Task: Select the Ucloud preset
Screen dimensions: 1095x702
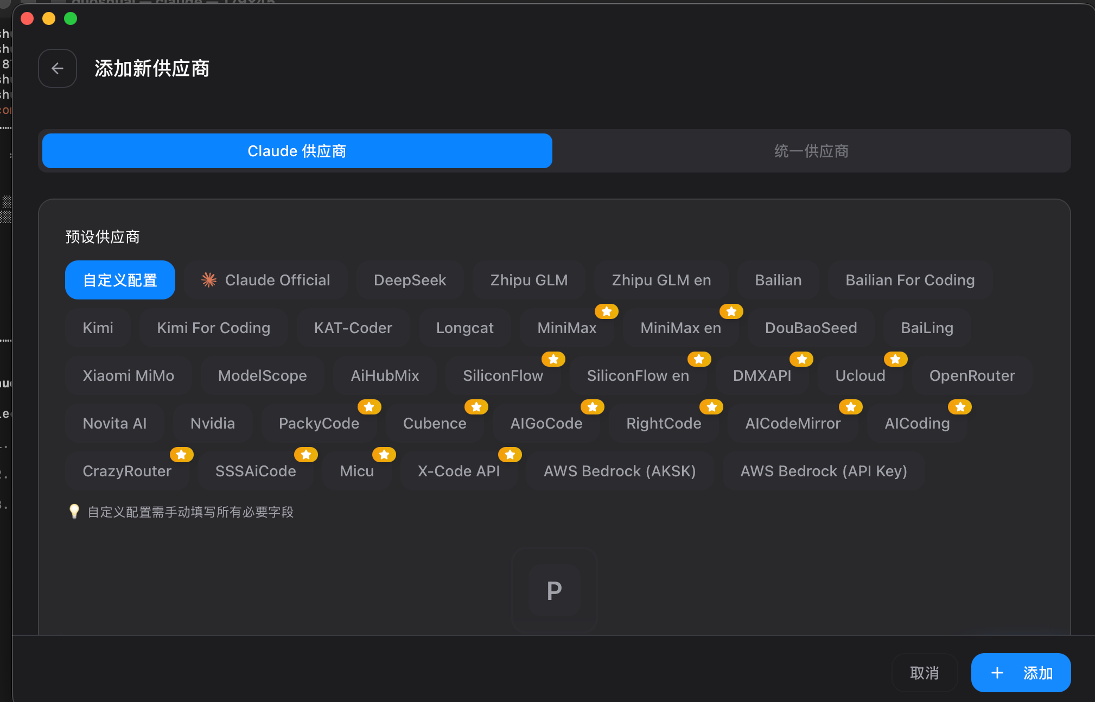Action: pos(860,375)
